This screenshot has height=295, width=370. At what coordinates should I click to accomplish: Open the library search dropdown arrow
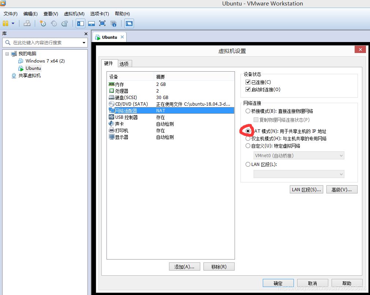[x=84, y=43]
